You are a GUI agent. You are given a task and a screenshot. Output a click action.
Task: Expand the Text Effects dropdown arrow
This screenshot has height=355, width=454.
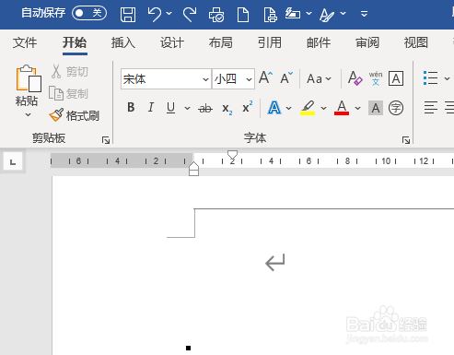tap(289, 108)
